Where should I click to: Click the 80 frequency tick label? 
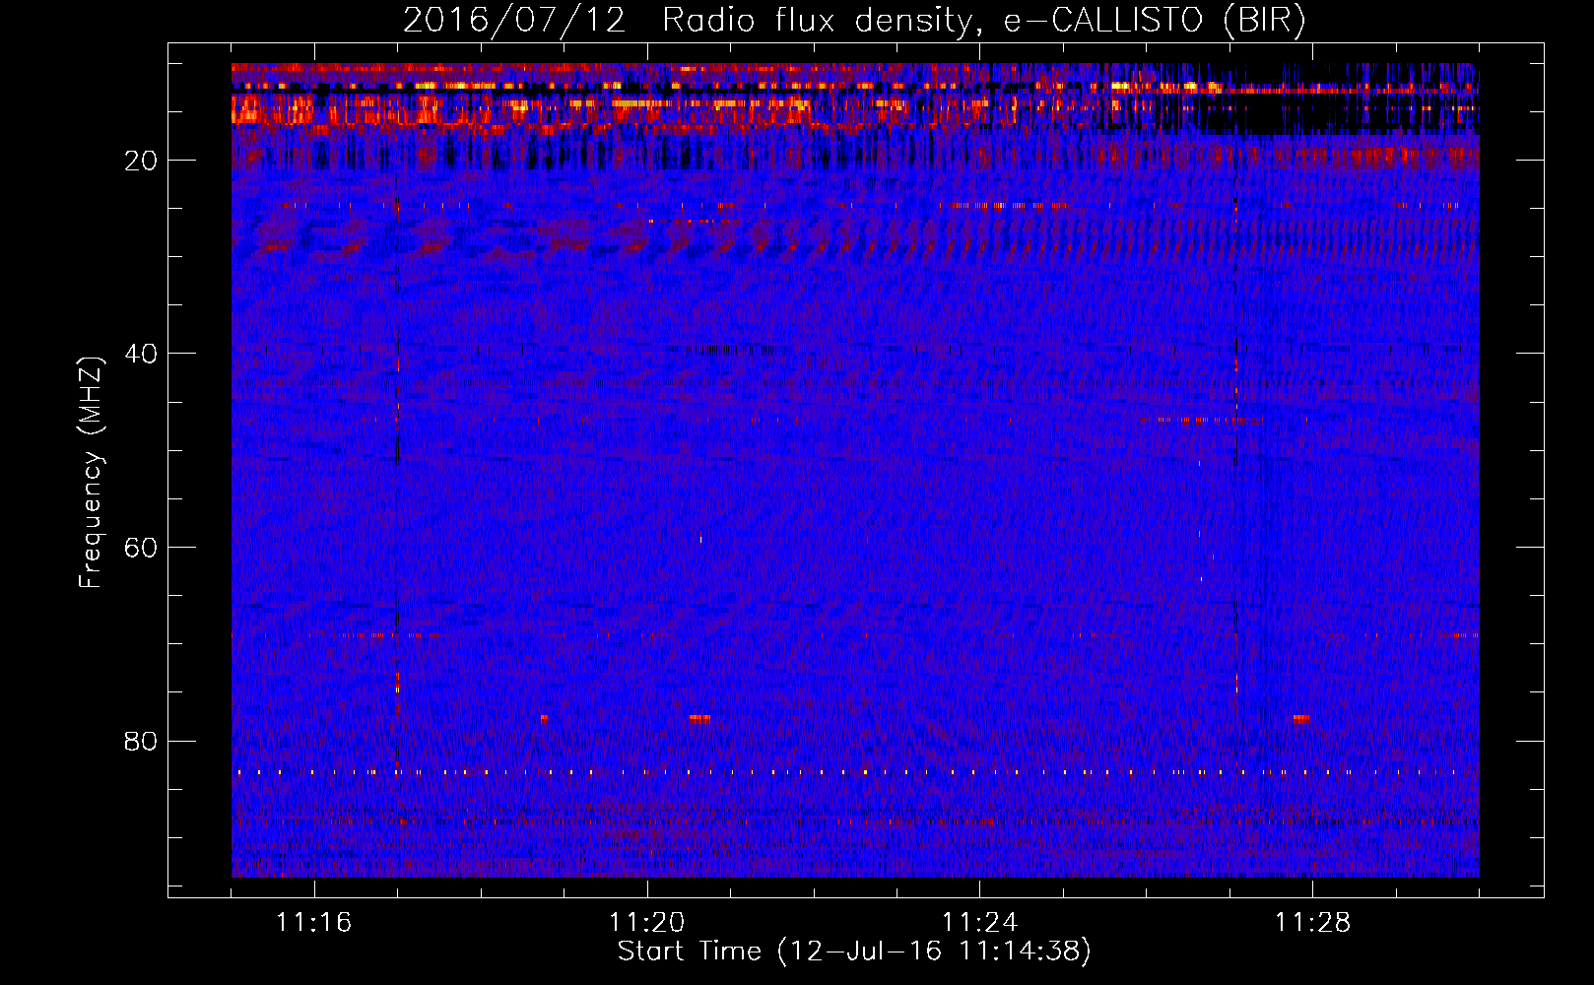pyautogui.click(x=141, y=741)
